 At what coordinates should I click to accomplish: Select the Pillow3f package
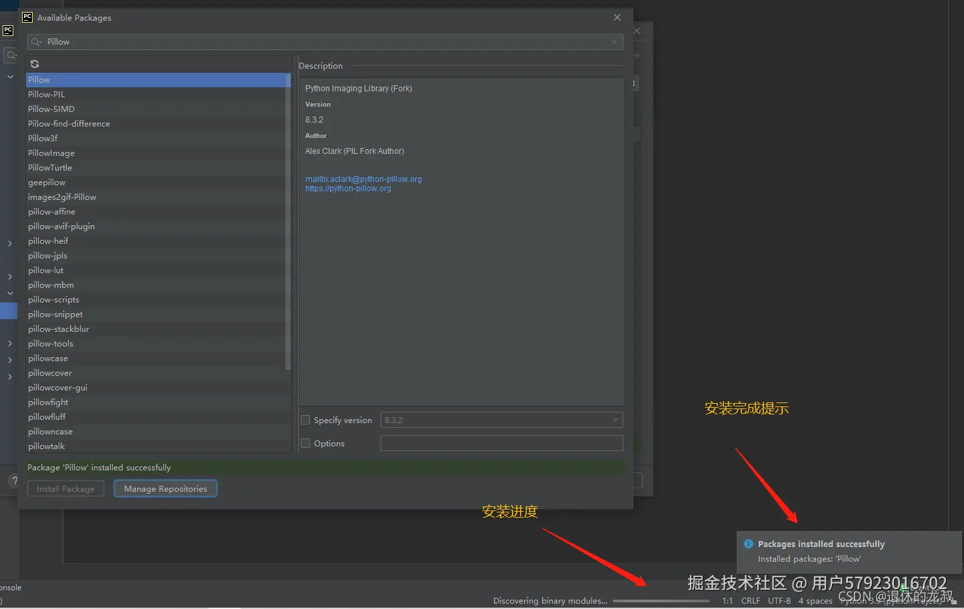click(156, 139)
